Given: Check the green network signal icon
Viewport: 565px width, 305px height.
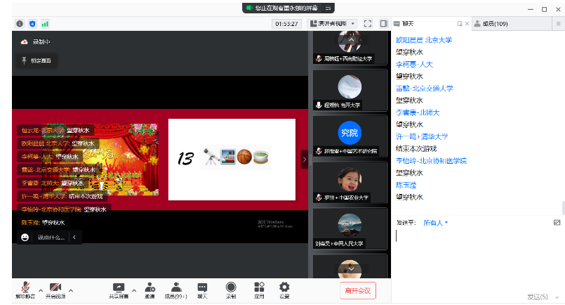Looking at the screenshot, I should coord(45,24).
